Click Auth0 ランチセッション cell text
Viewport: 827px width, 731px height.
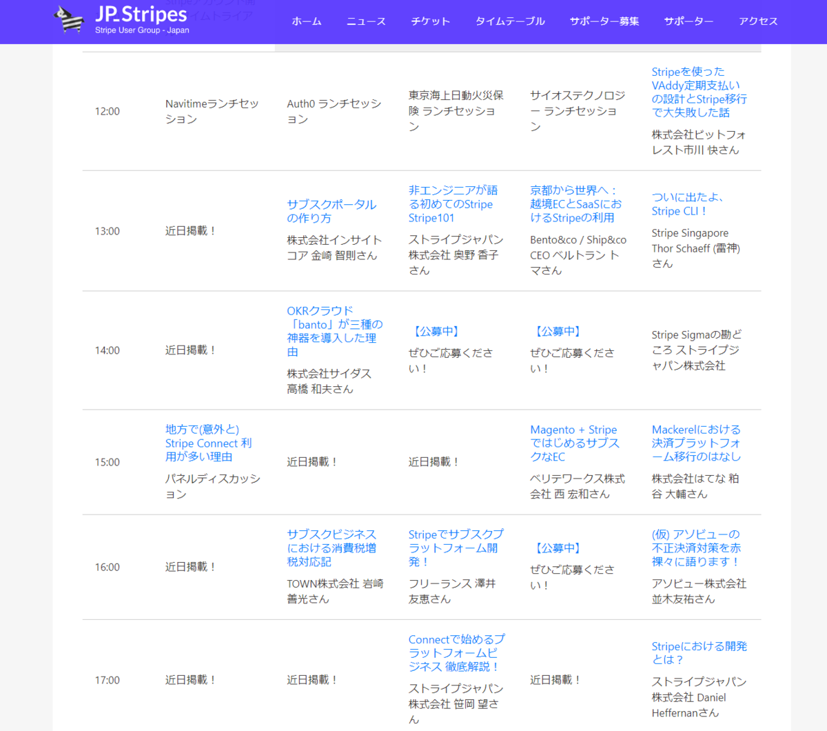[334, 111]
